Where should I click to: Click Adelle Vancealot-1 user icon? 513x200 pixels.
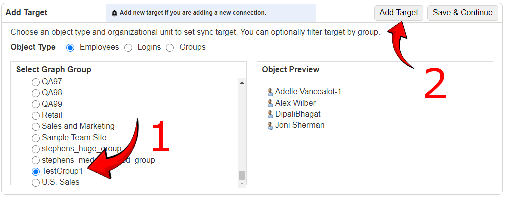click(x=270, y=92)
